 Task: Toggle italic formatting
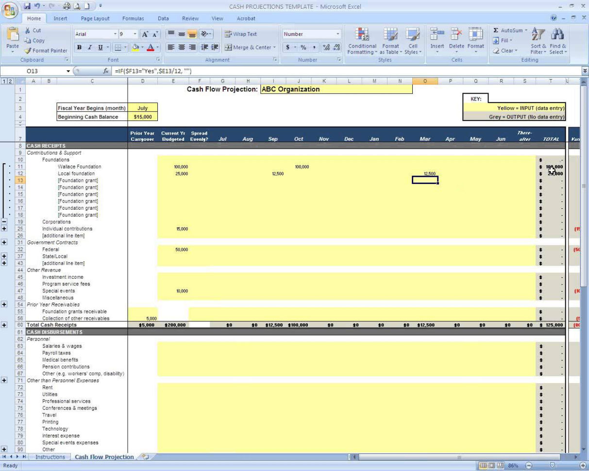tap(90, 48)
